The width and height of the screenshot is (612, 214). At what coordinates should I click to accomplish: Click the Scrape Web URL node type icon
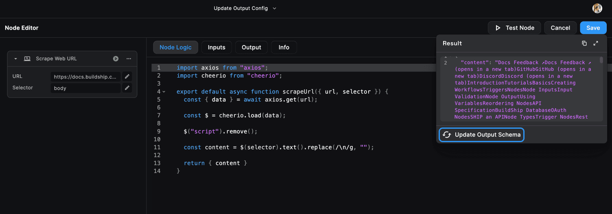[27, 59]
